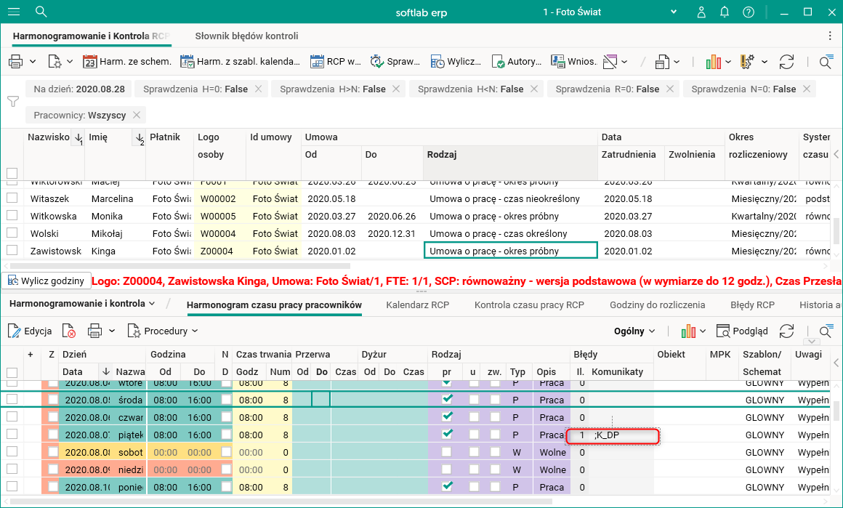
Task: Open the hamburger menu in title bar
Action: pos(14,12)
